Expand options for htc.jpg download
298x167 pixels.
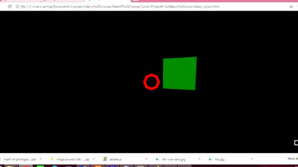[x=252, y=159]
